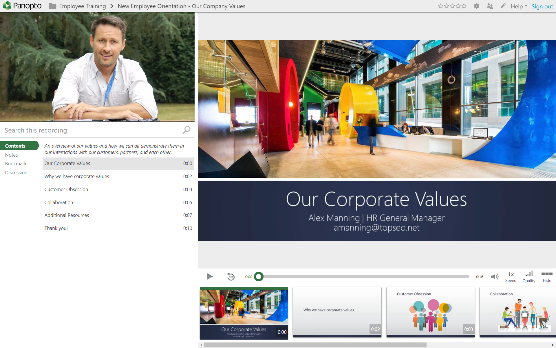
Task: Open the Bookmarks tab
Action: (x=17, y=164)
